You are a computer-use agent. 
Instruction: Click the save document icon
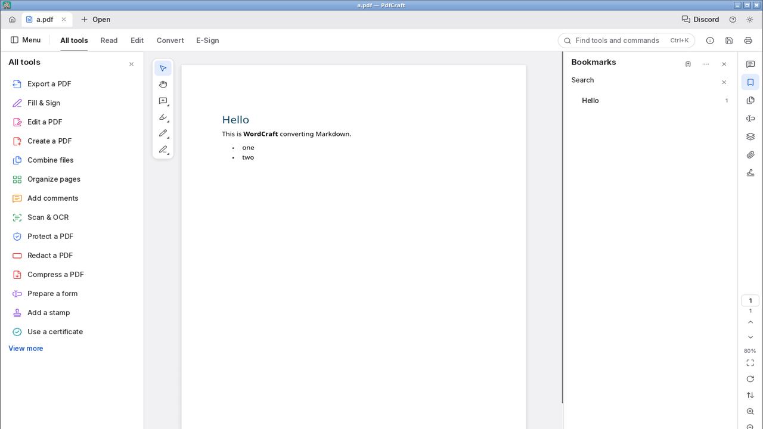tap(729, 41)
